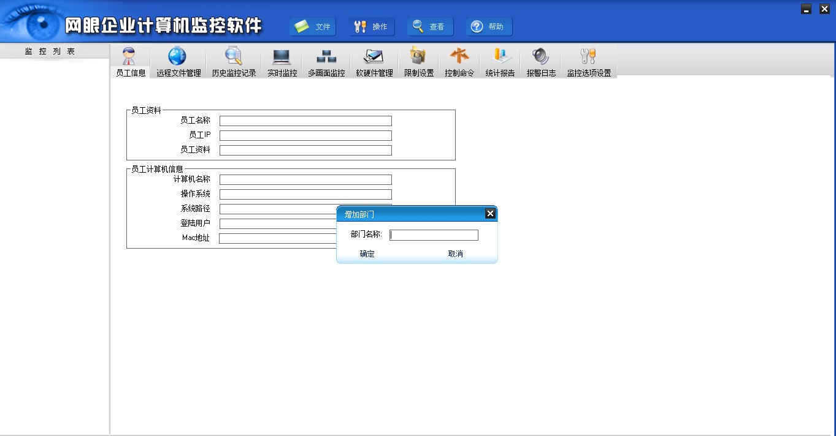The image size is (836, 436).
Task: Click the 员工IP text field
Action: click(305, 135)
